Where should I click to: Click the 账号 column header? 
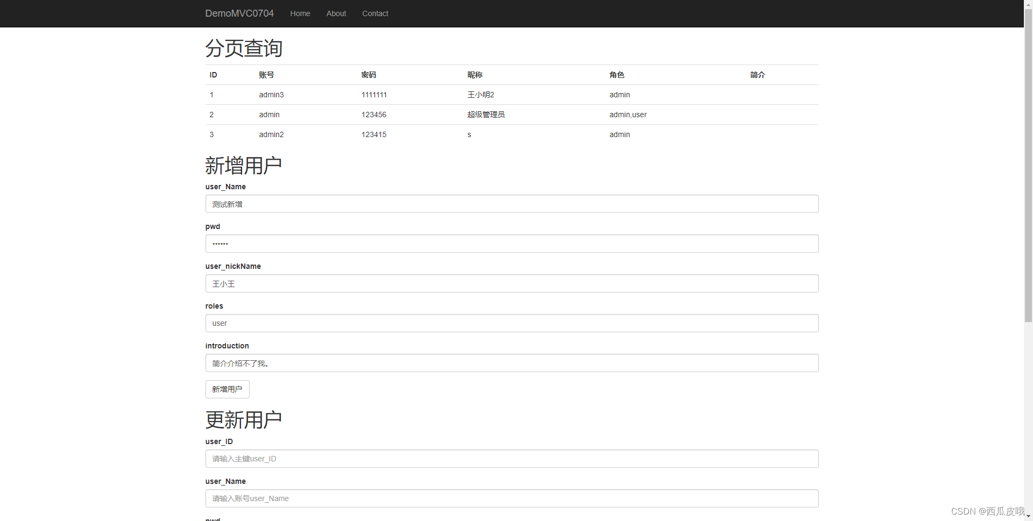click(x=266, y=75)
